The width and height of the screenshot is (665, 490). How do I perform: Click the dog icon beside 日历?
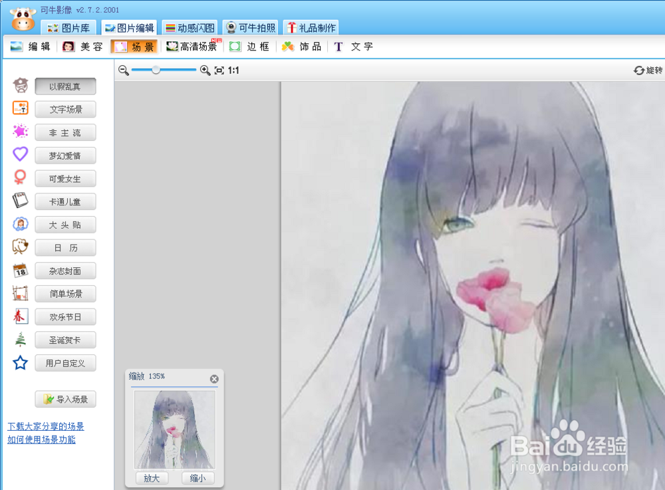click(x=21, y=246)
